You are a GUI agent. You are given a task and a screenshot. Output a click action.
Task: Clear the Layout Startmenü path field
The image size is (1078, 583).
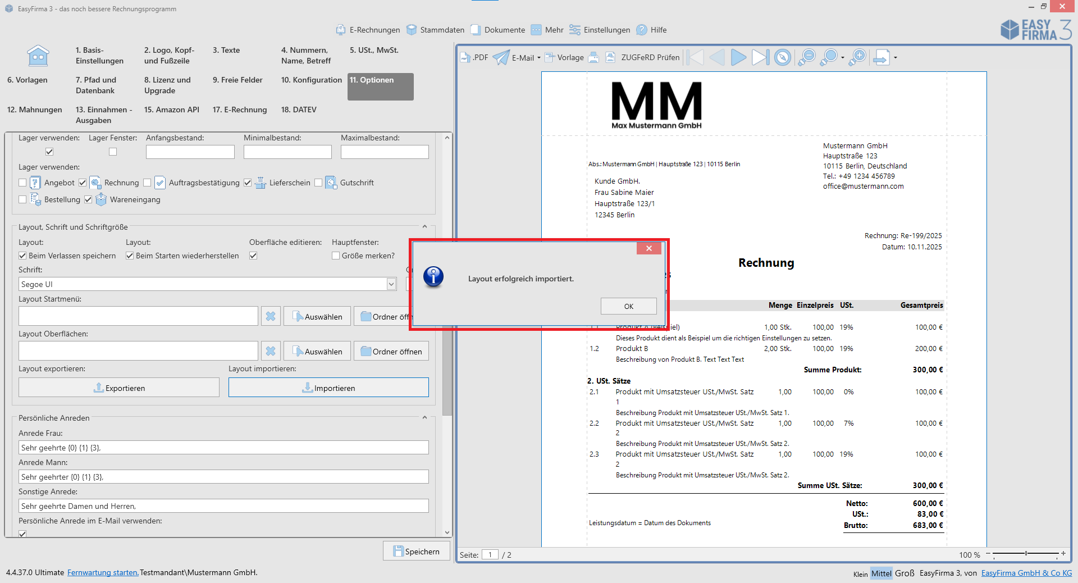[271, 317]
